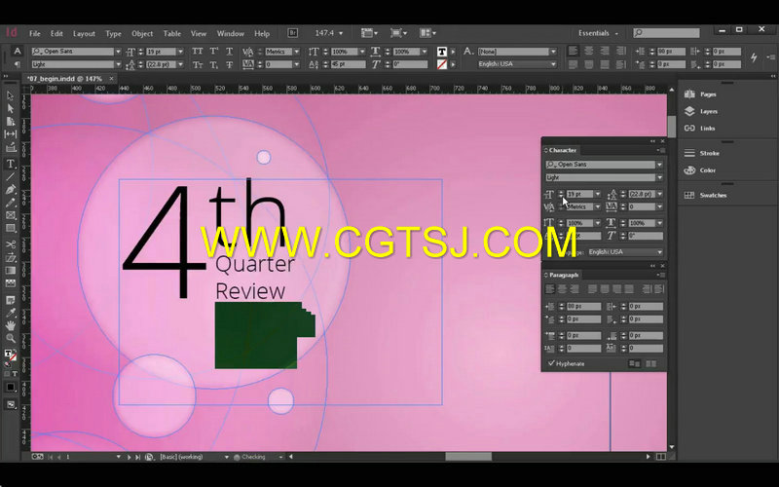Viewport: 779px width, 487px height.
Task: Select the Scissors tool
Action: 11,244
